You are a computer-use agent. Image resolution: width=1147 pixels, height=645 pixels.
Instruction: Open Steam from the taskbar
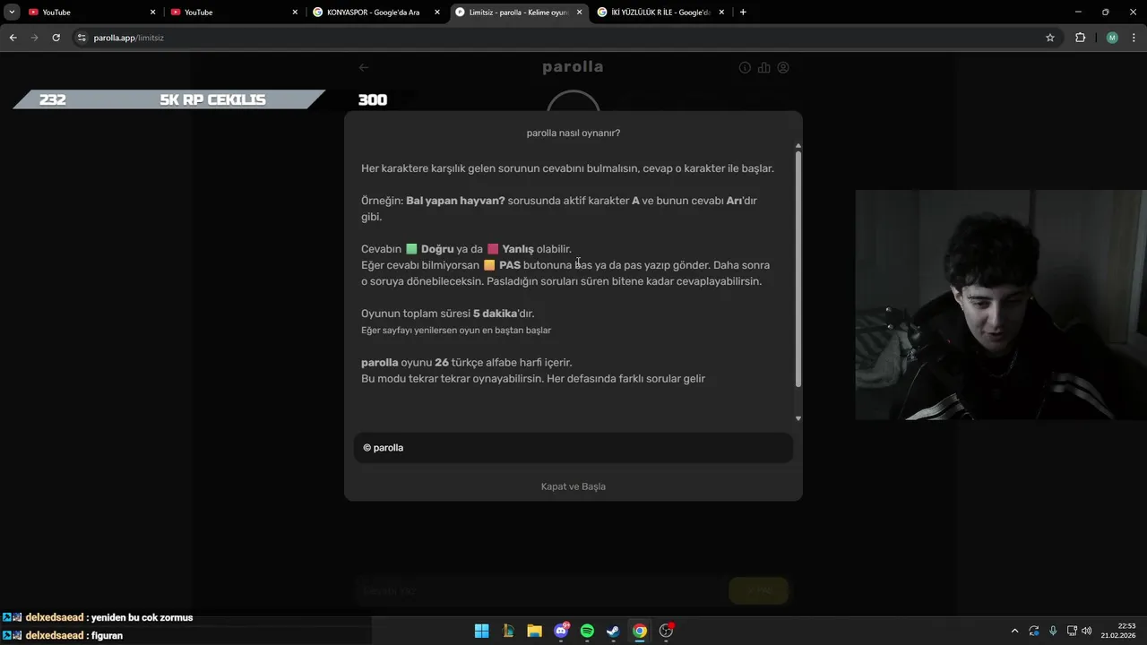tap(613, 631)
